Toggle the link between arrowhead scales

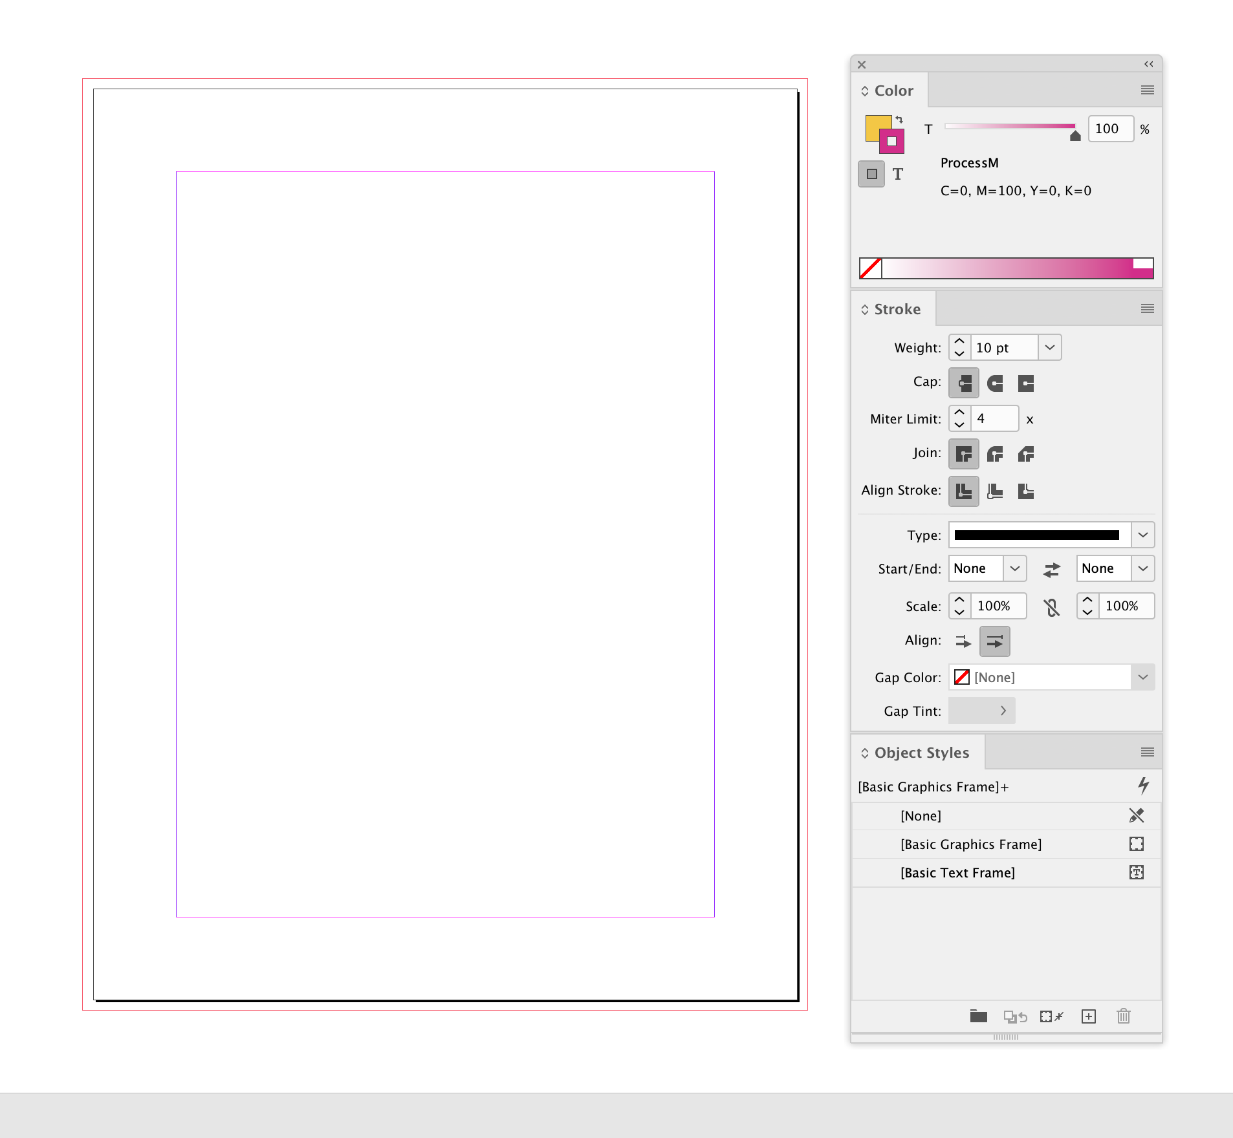1052,607
